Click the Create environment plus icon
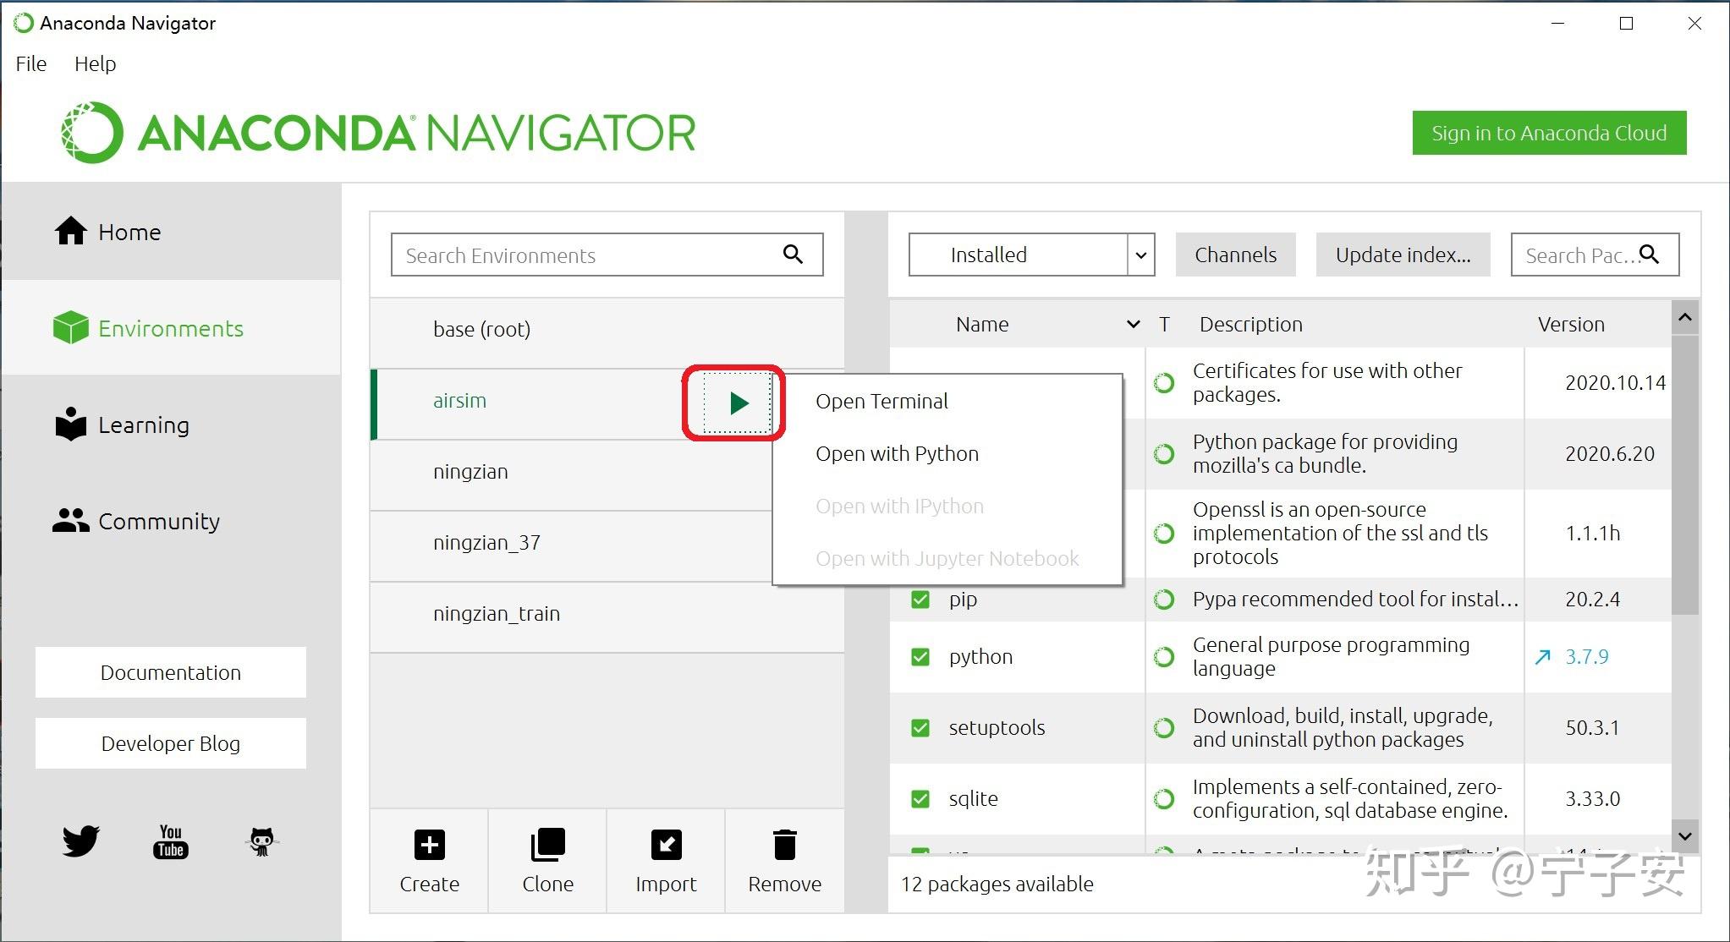 point(430,845)
